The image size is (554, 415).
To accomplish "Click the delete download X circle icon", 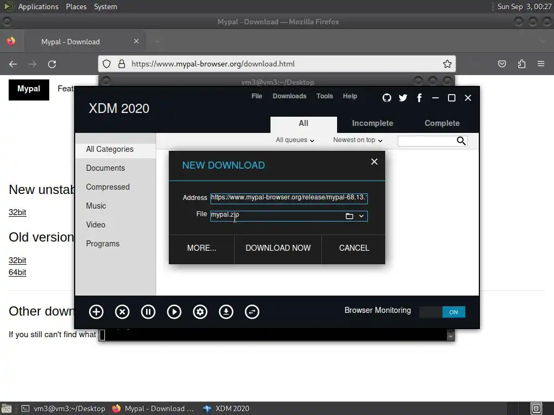I will coord(122,312).
